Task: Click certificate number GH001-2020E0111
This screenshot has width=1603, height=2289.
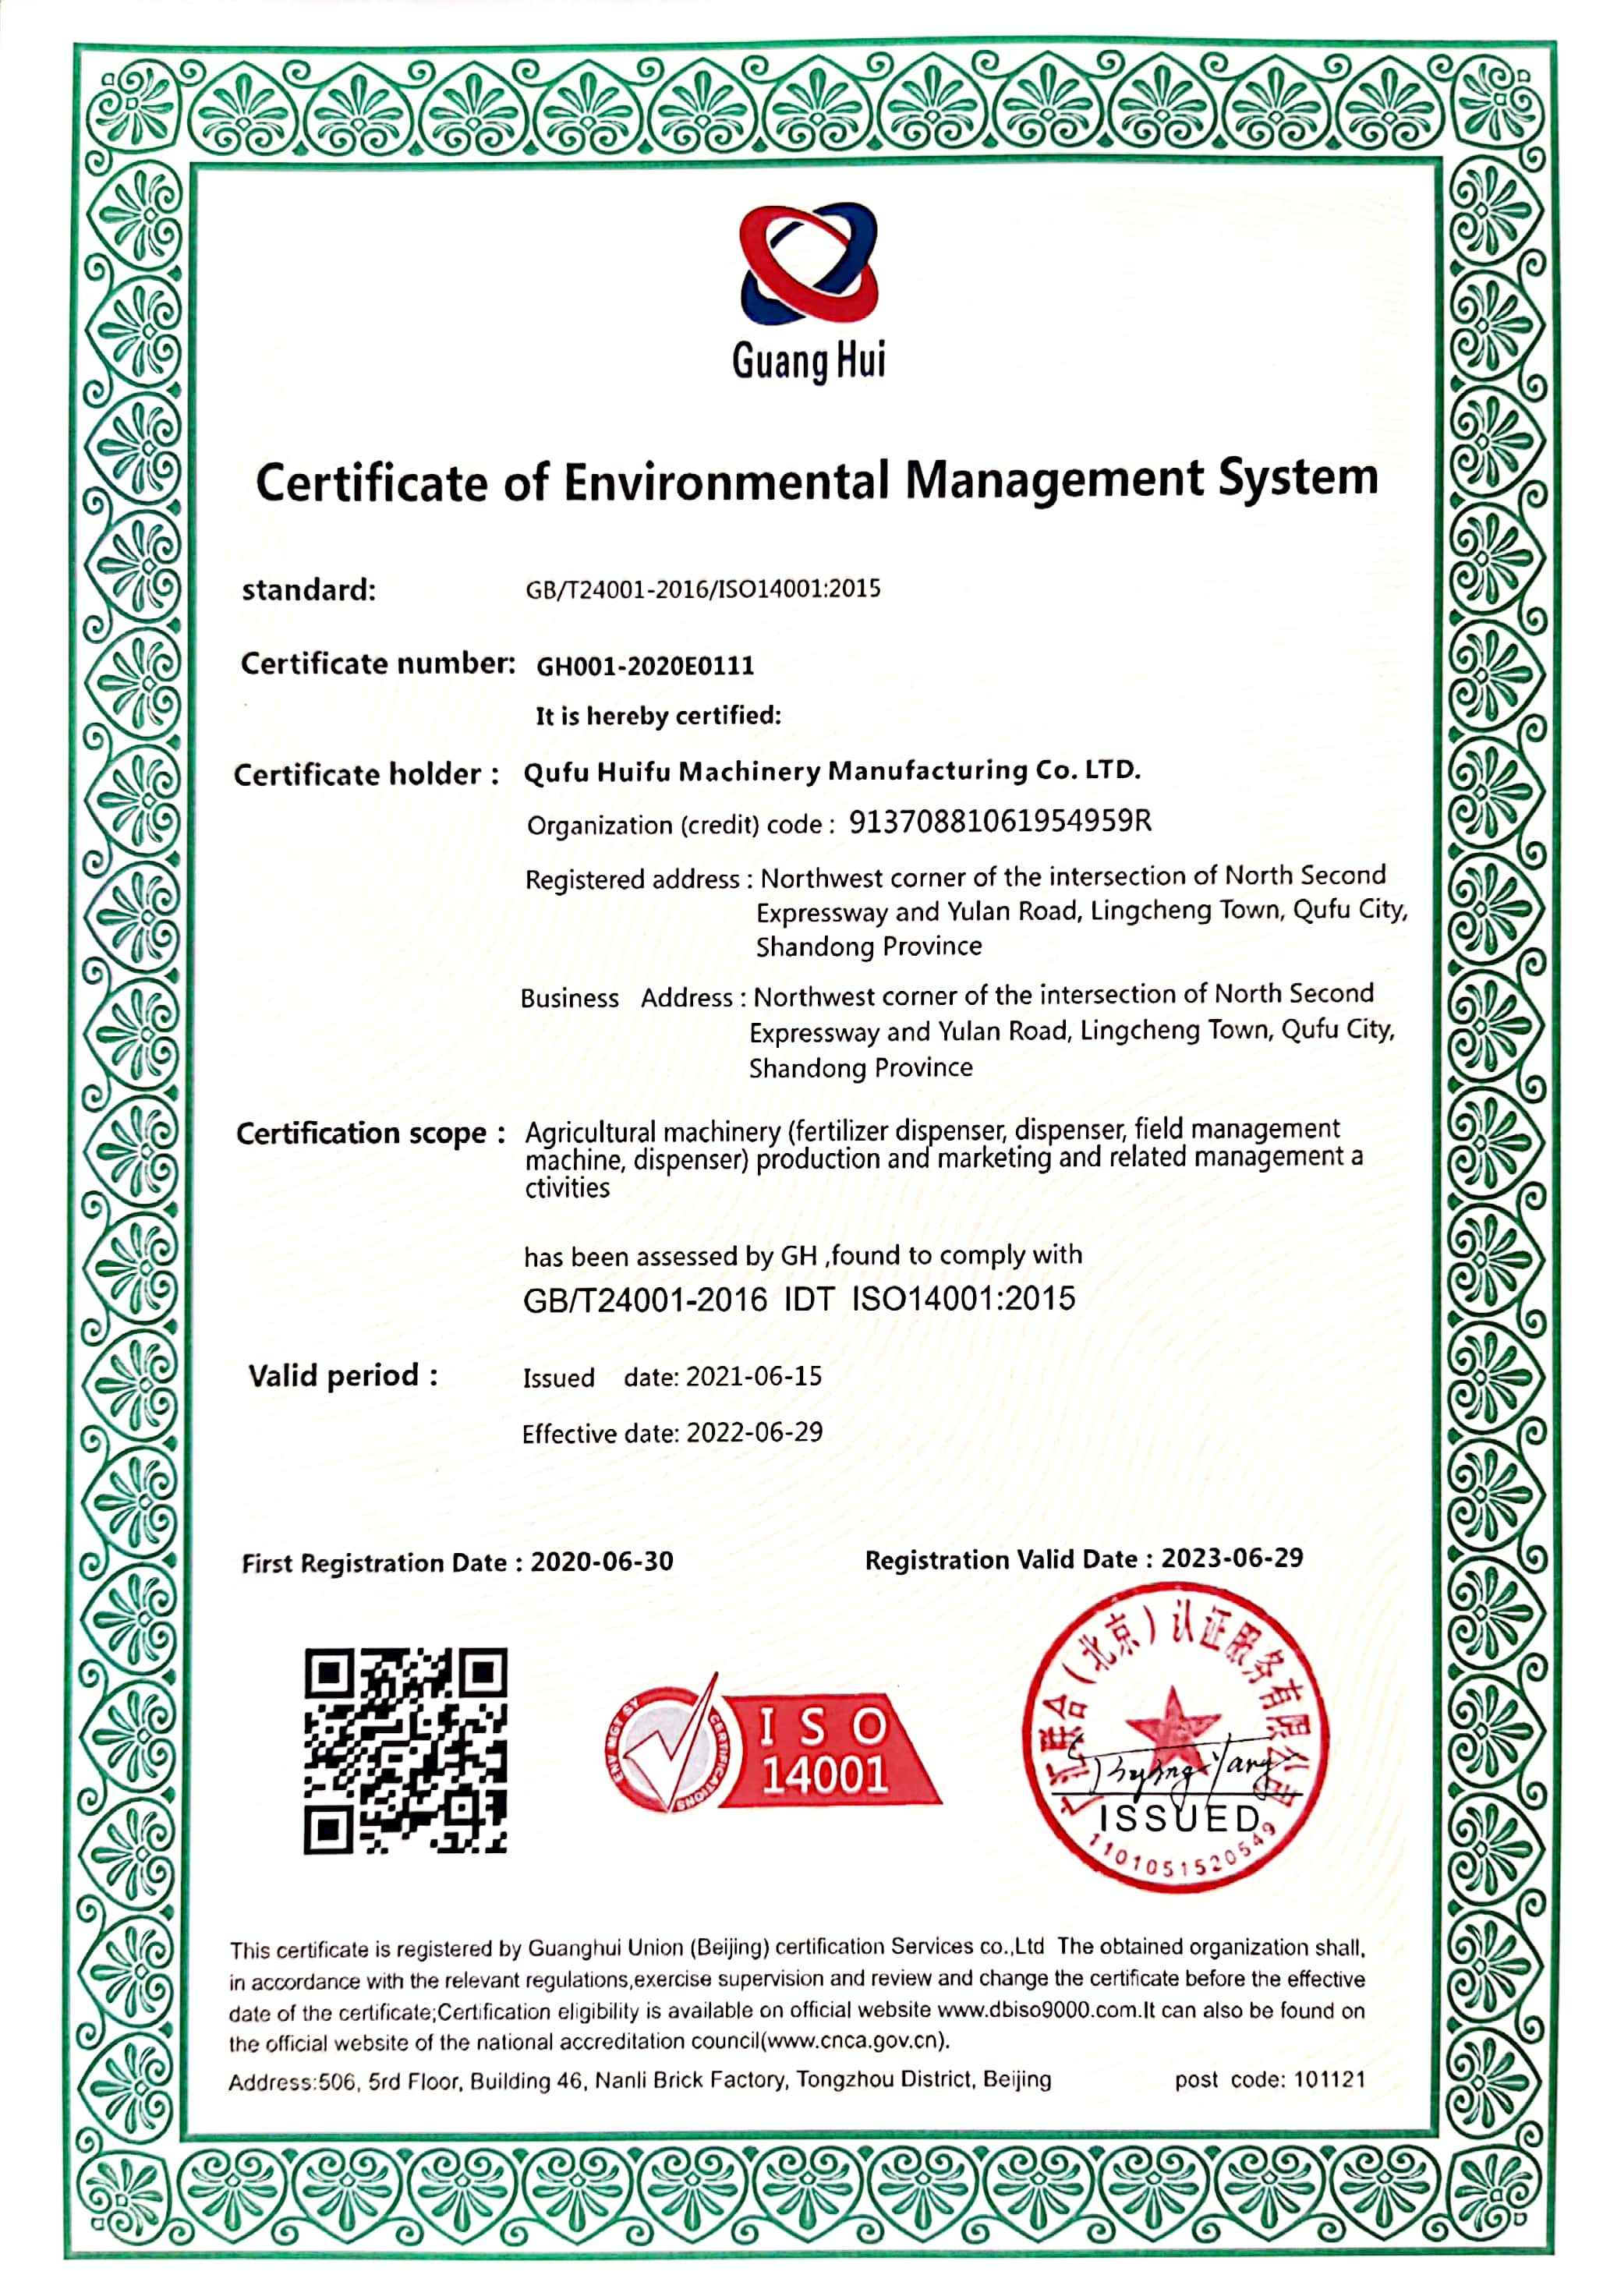Action: click(x=645, y=666)
